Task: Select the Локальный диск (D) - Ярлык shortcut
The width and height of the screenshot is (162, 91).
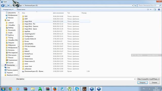Action: 56,71
